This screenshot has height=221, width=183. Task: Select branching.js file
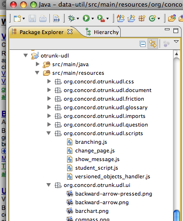coord(91,142)
